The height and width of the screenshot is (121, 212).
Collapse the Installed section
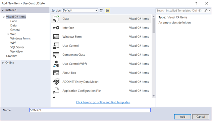(3, 10)
